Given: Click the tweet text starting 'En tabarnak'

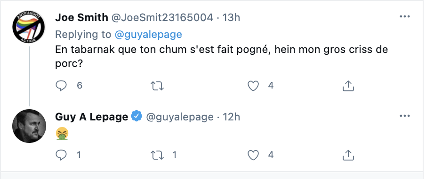Looking at the screenshot, I should coord(221,56).
